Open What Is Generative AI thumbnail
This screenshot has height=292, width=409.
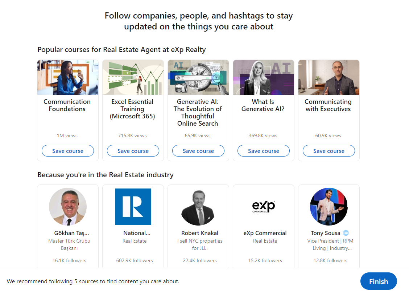click(264, 77)
